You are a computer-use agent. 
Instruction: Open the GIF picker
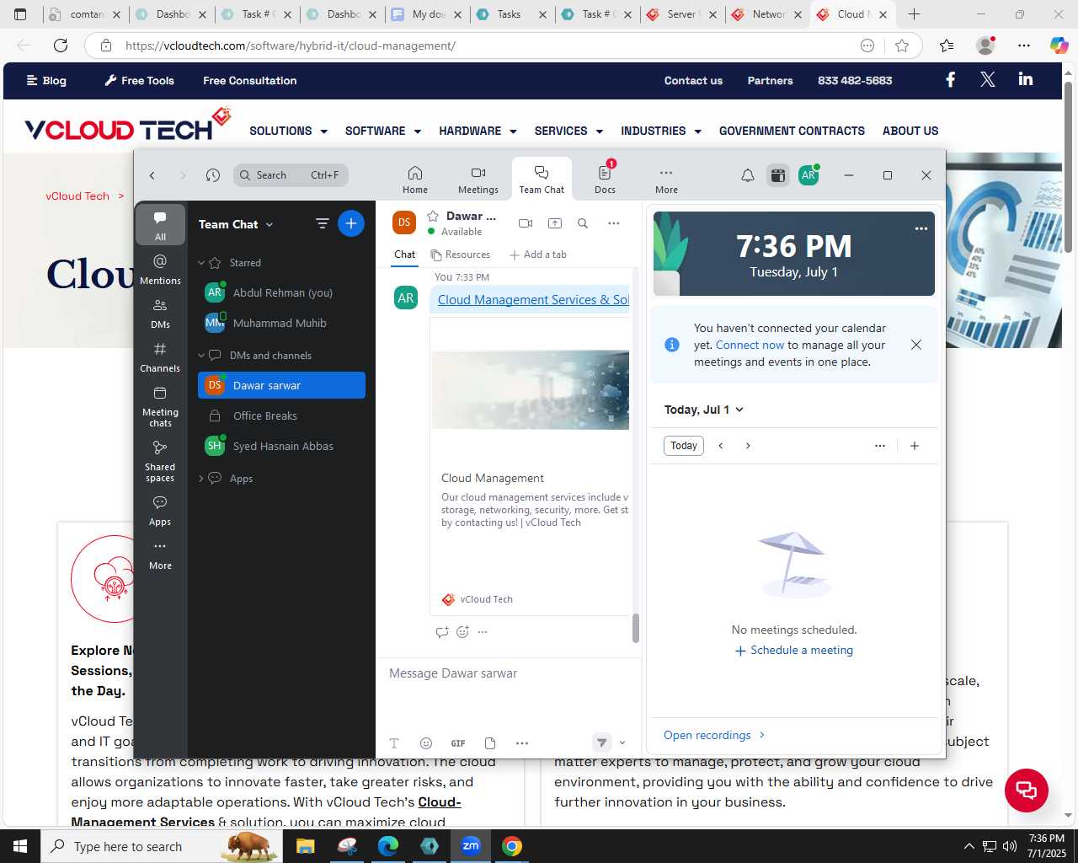pyautogui.click(x=458, y=743)
